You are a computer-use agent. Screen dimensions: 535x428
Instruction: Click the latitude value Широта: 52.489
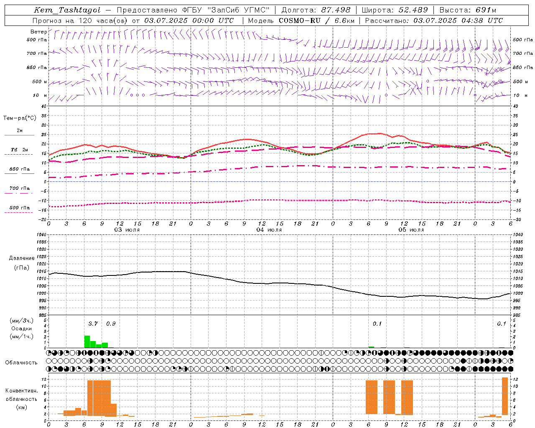pyautogui.click(x=395, y=10)
